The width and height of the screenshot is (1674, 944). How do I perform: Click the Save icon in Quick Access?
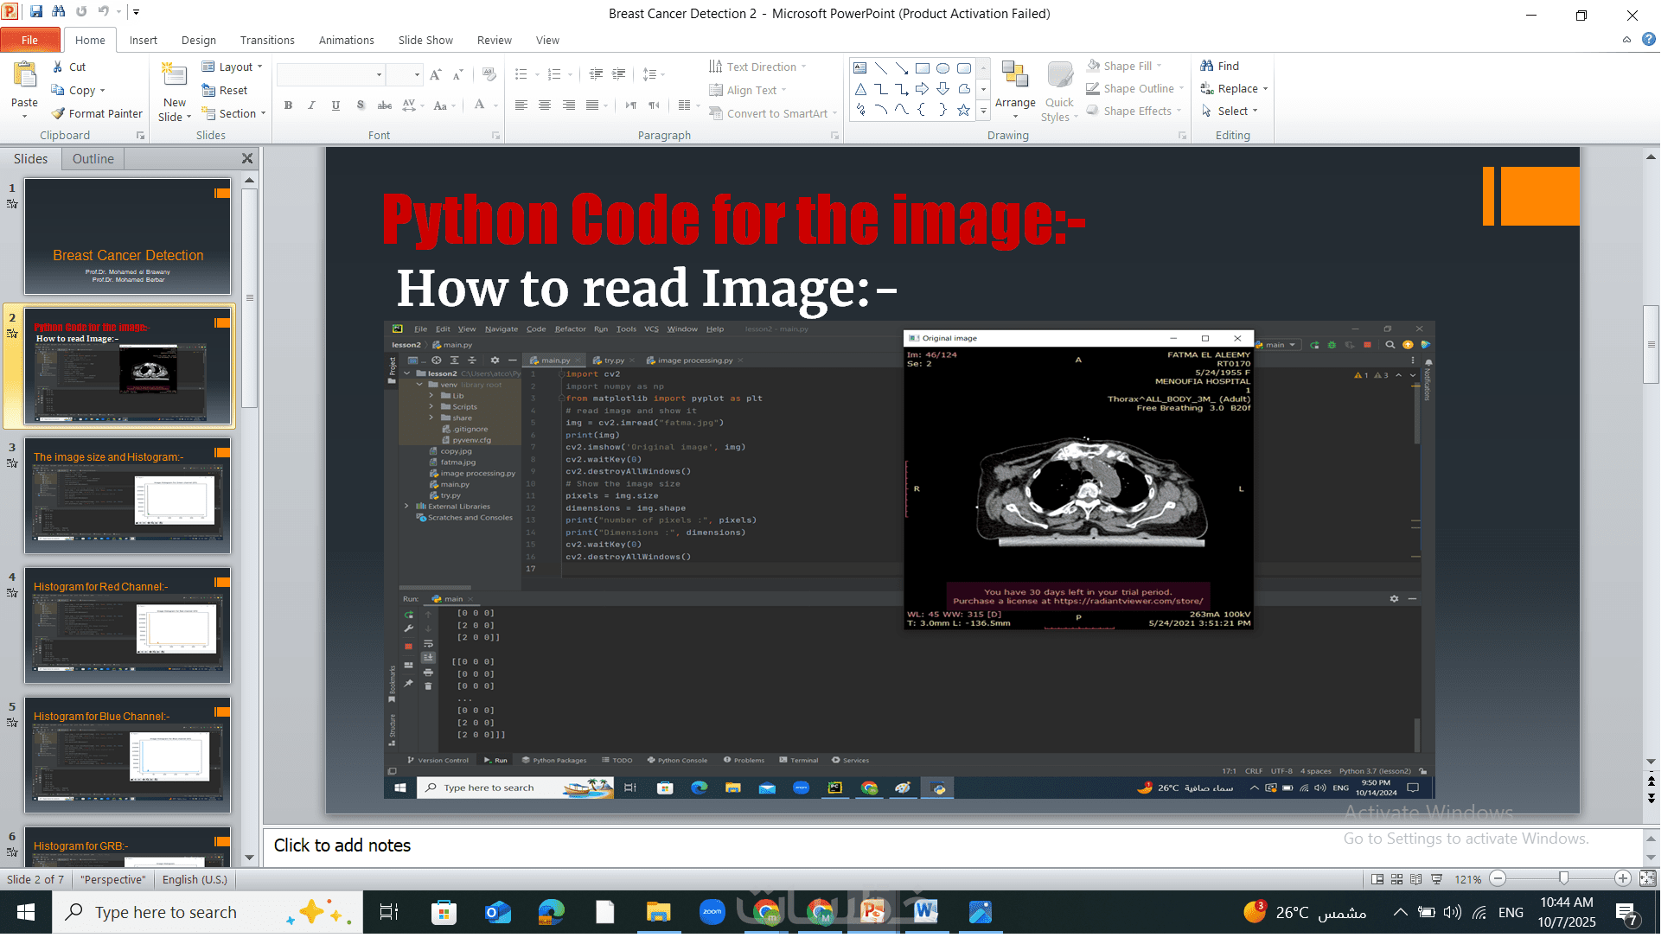point(36,12)
